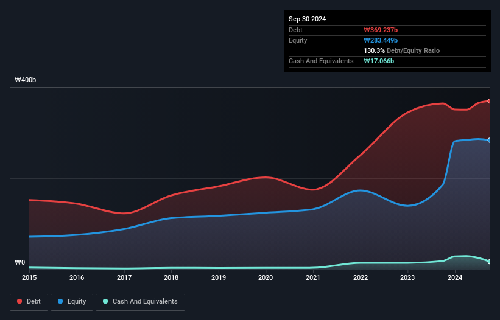The height and width of the screenshot is (320, 500).
Task: Click the 2015 x-axis label
Action: [29, 277]
